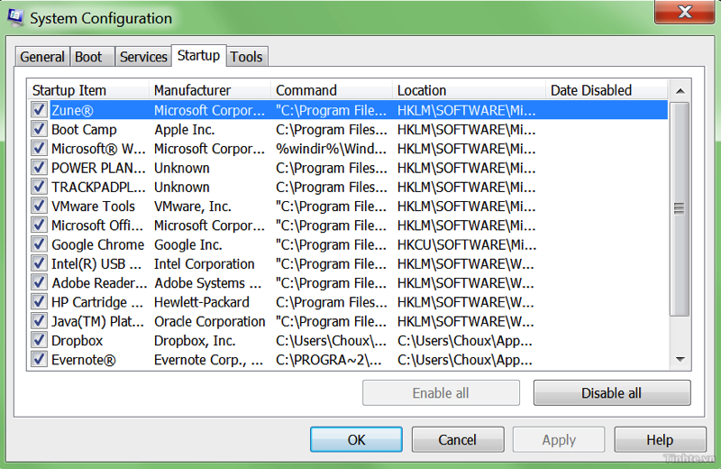Click the Cancel button
721x469 pixels.
tap(458, 439)
